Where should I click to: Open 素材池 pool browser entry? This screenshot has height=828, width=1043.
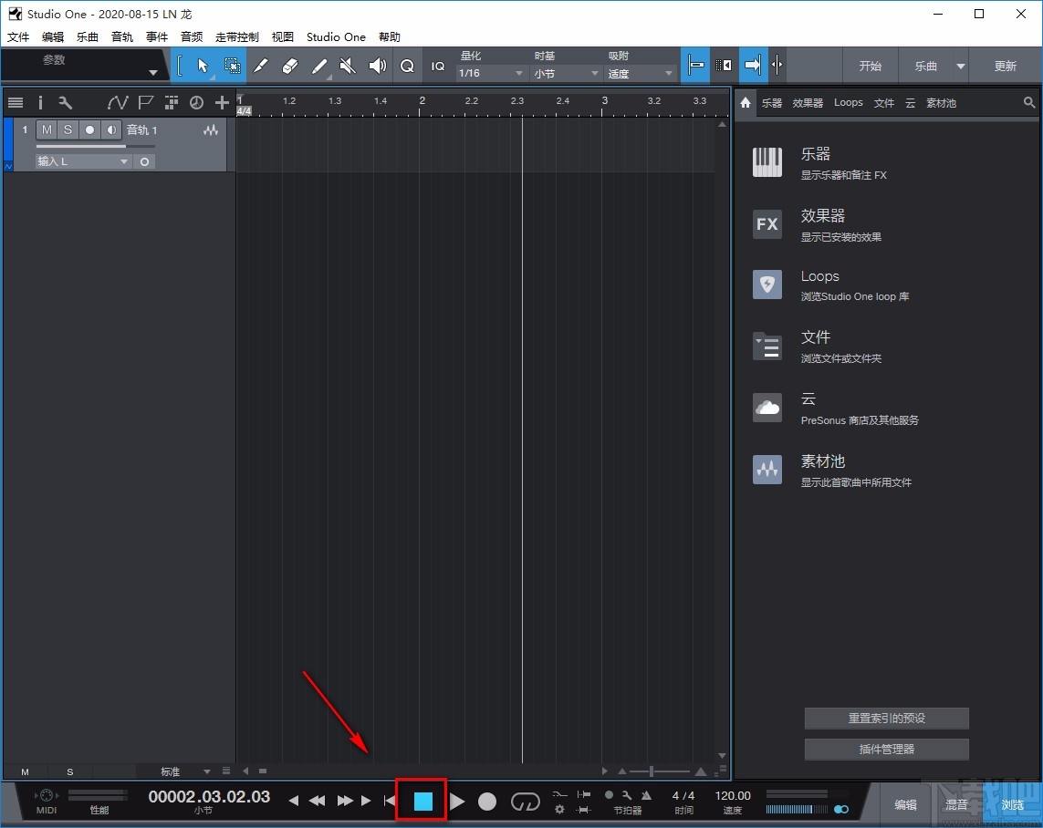(831, 470)
